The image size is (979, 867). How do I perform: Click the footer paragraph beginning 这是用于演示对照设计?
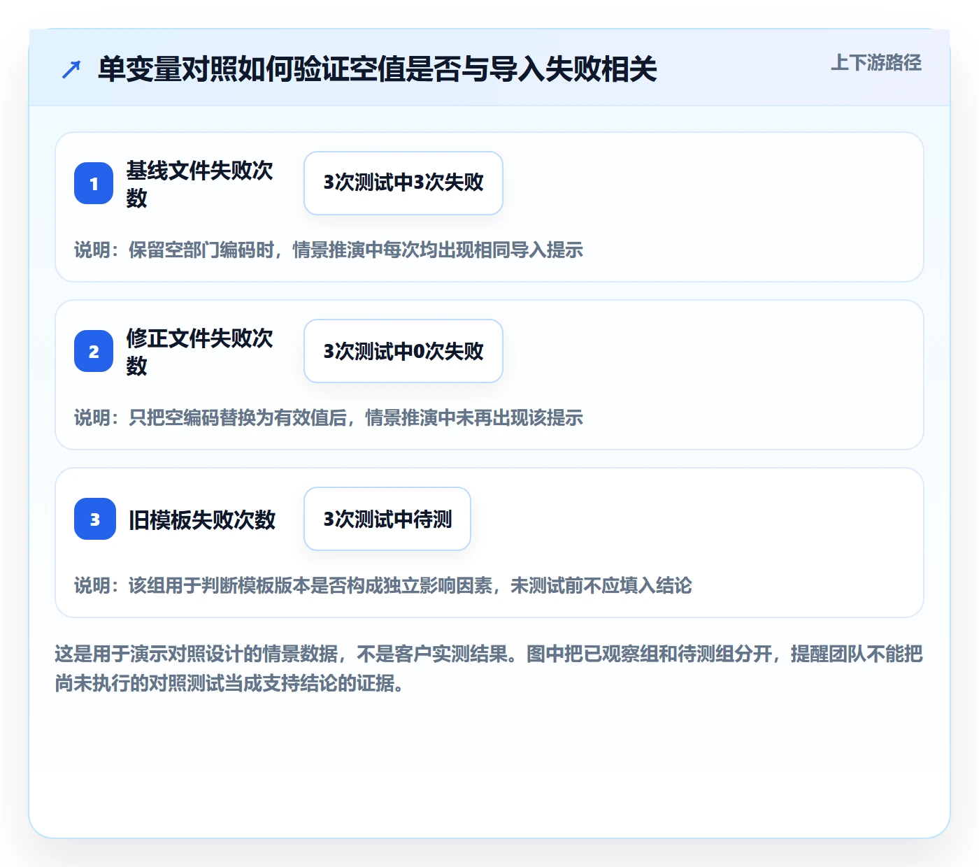coord(489,668)
